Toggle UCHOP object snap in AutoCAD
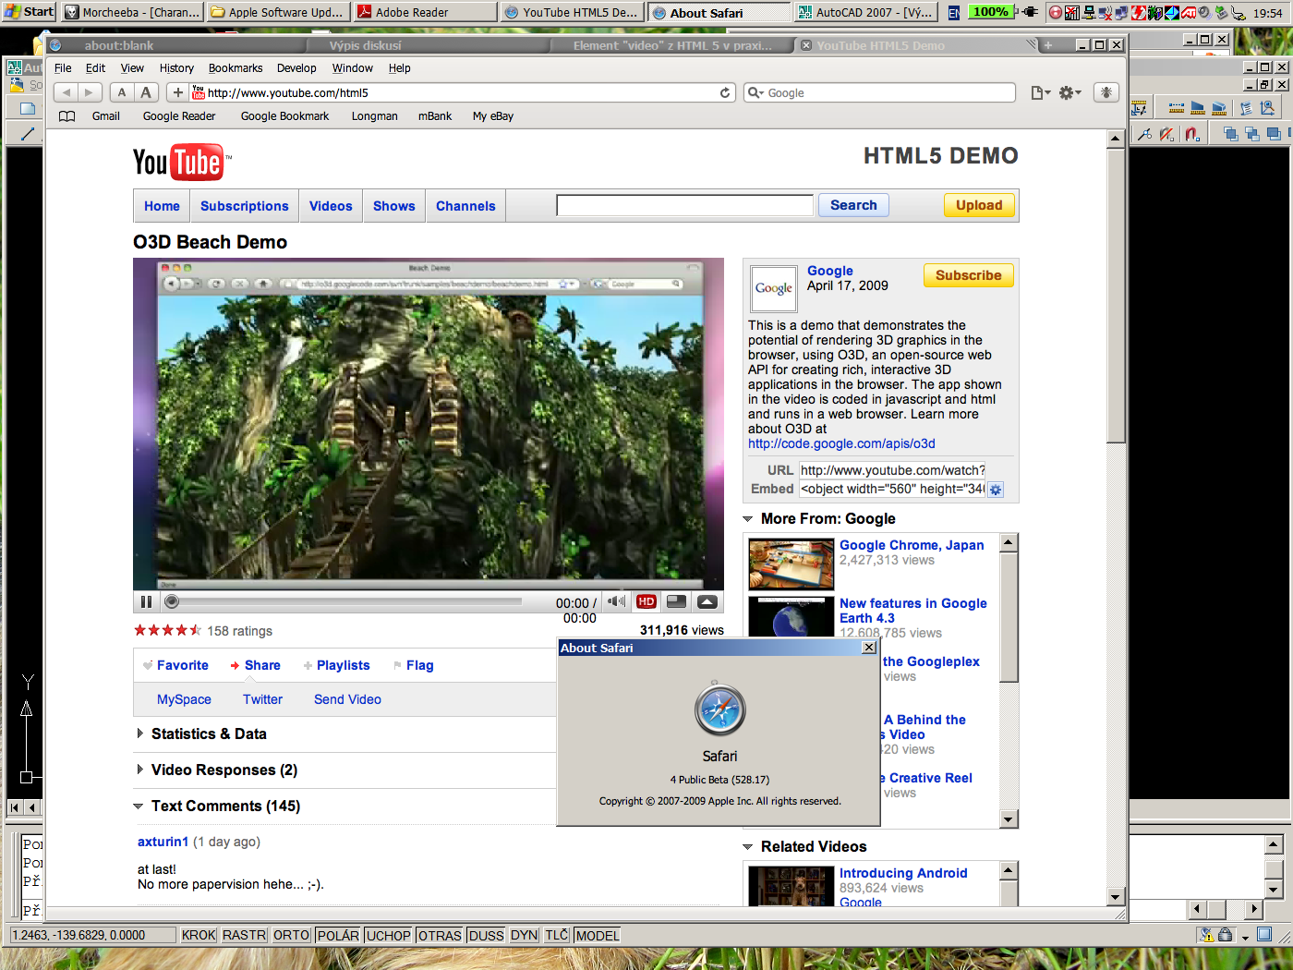 [388, 935]
